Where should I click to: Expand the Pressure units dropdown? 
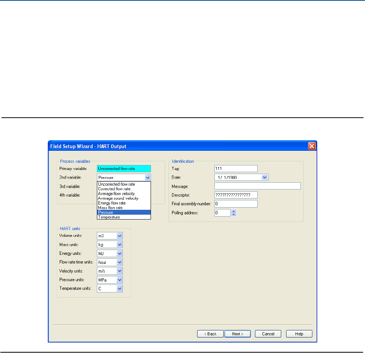coord(119,280)
